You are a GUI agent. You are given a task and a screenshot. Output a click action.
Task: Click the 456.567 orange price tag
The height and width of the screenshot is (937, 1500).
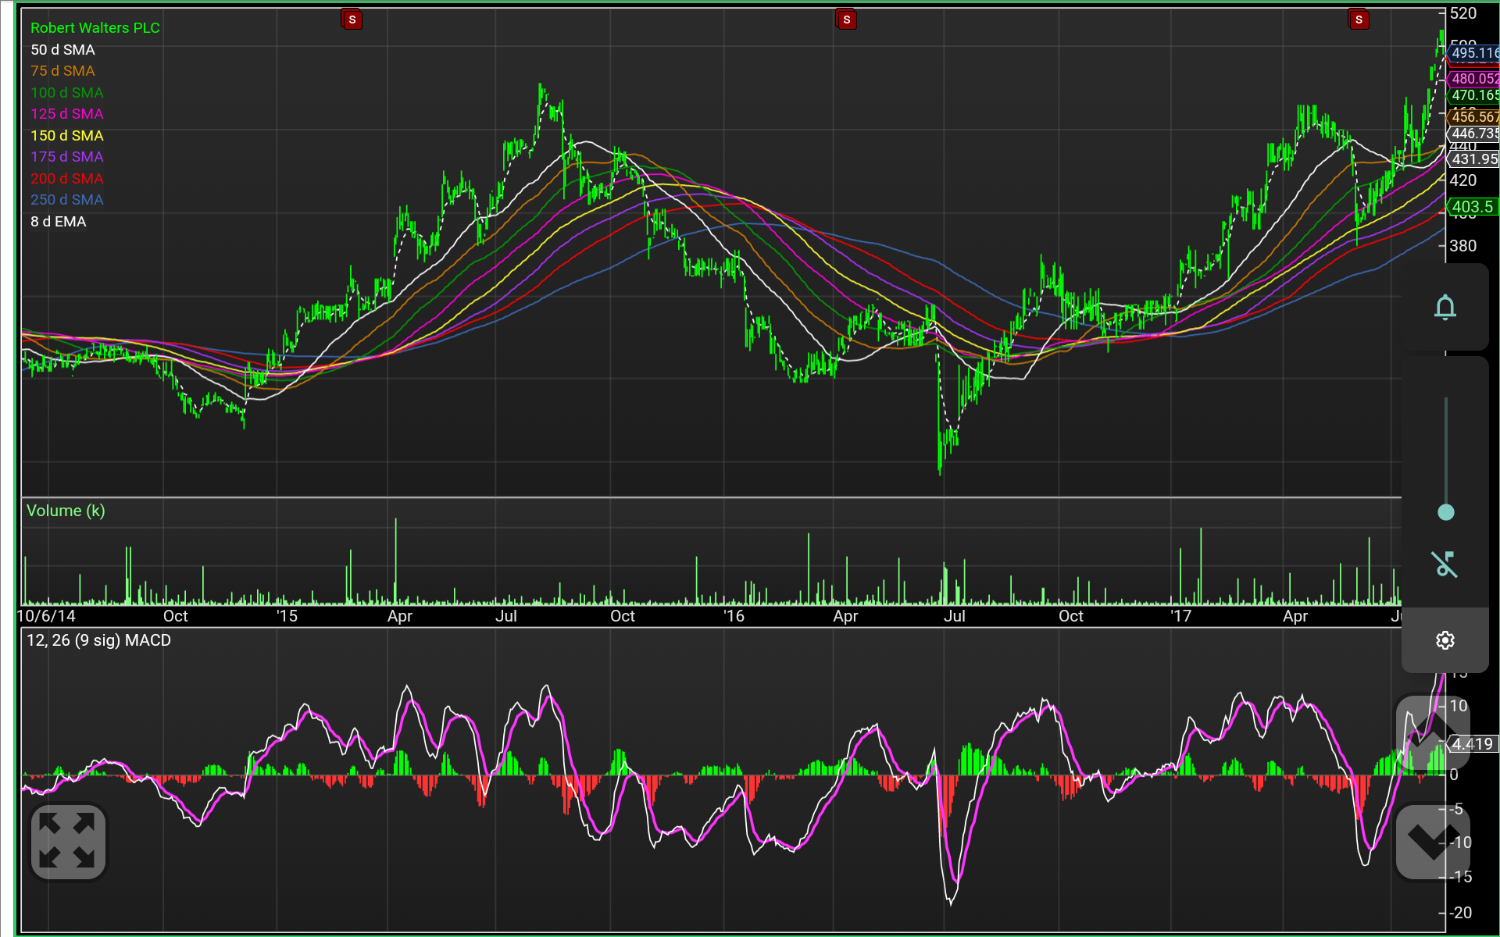(1473, 116)
